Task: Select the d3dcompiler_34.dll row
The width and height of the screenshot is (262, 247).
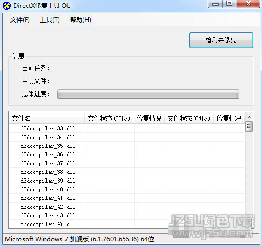Action: pos(127,137)
